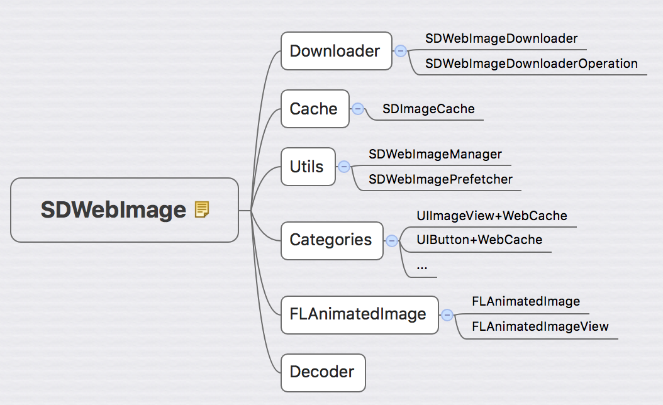This screenshot has width=663, height=405.
Task: Collapse the Downloader branch
Action: 401,51
